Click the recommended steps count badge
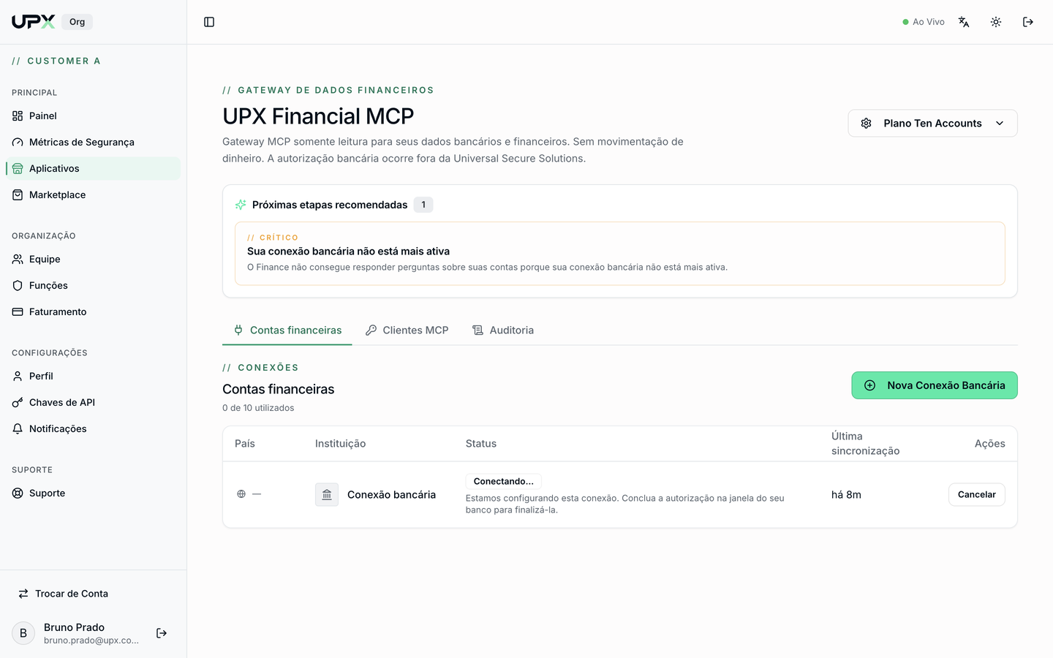 tap(423, 205)
